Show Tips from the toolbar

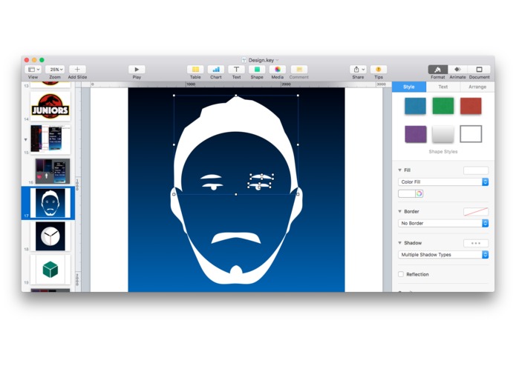click(x=379, y=69)
